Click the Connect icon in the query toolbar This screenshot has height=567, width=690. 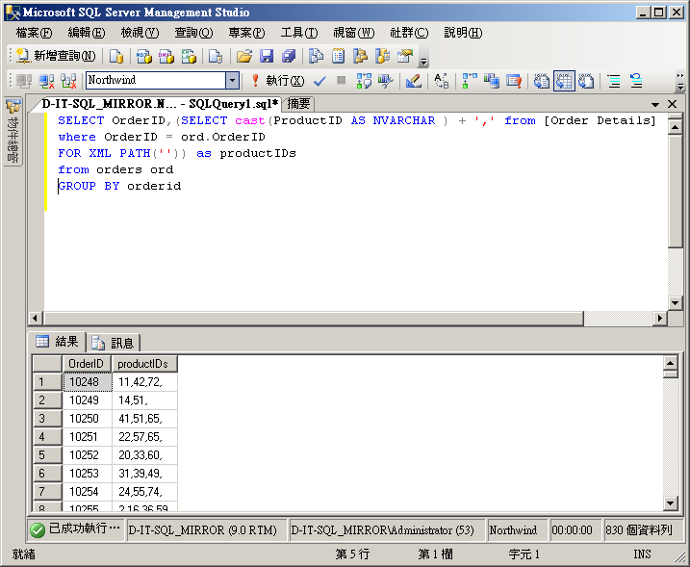24,81
